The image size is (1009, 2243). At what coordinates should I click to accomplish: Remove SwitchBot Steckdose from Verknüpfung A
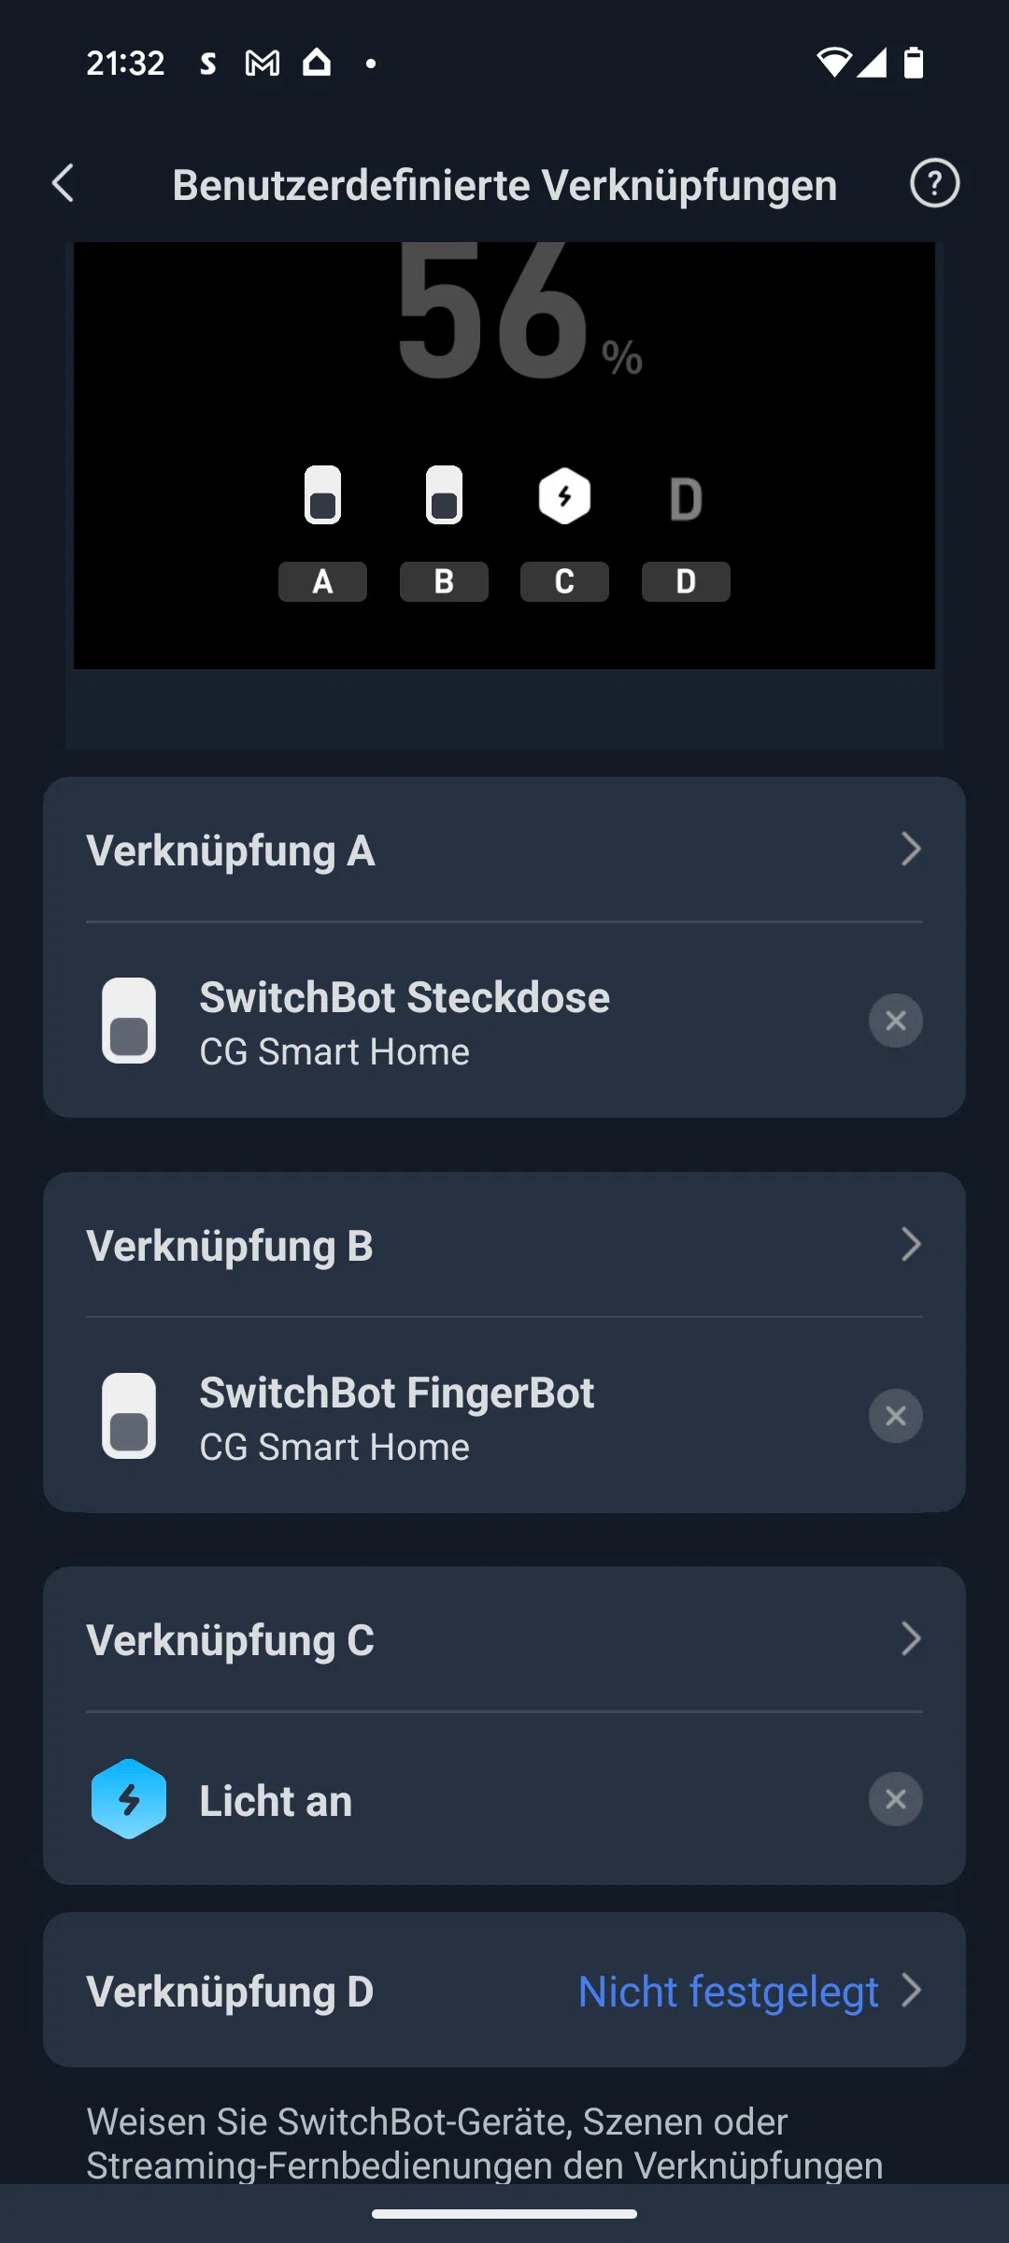click(895, 1021)
